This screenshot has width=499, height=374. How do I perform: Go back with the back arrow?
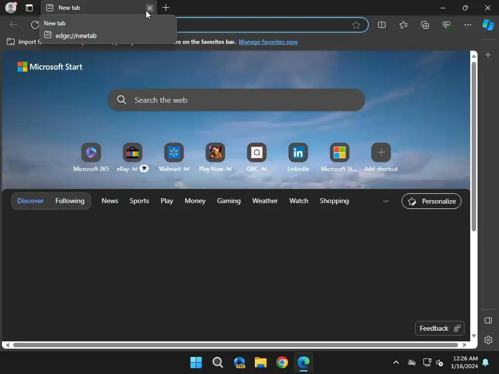click(13, 25)
